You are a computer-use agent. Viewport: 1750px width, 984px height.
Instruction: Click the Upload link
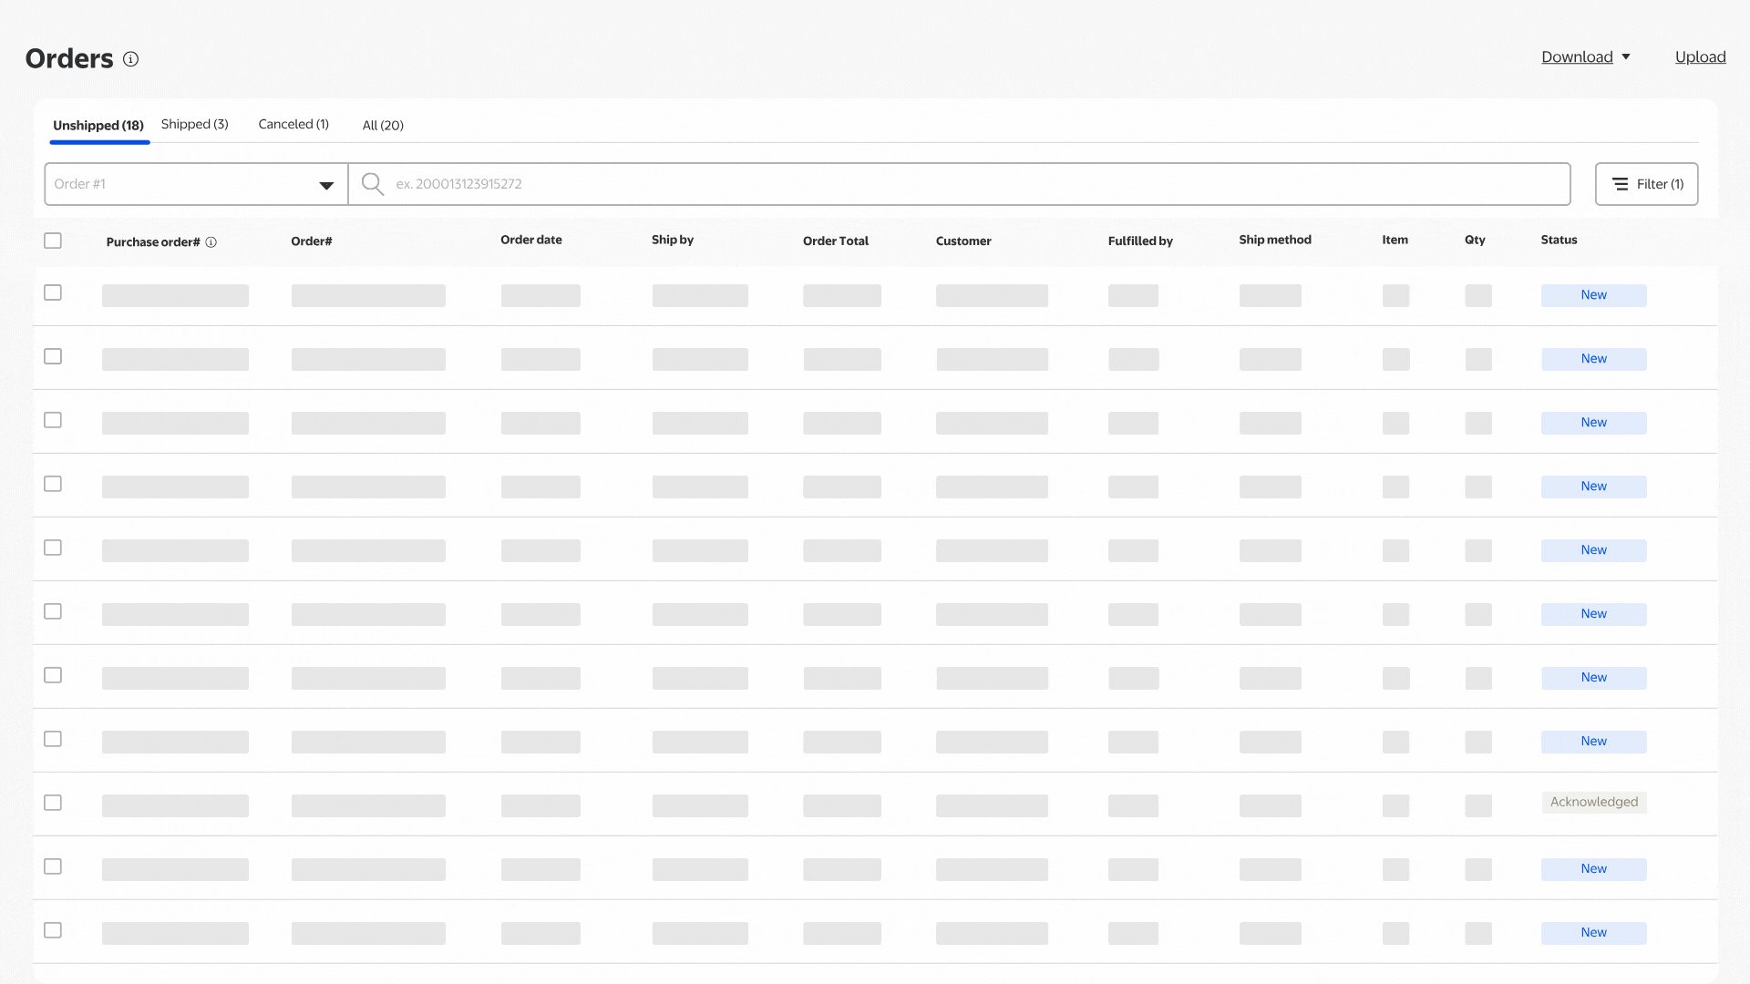tap(1700, 57)
